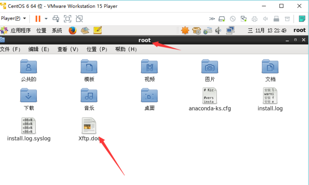The width and height of the screenshot is (309, 185).
Task: Close the root file manager window
Action: click(304, 40)
